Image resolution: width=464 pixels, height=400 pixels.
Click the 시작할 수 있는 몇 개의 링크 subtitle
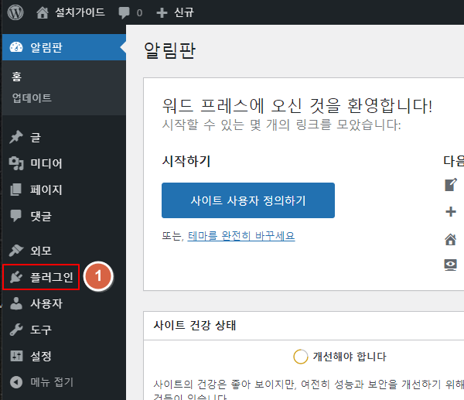pos(281,125)
